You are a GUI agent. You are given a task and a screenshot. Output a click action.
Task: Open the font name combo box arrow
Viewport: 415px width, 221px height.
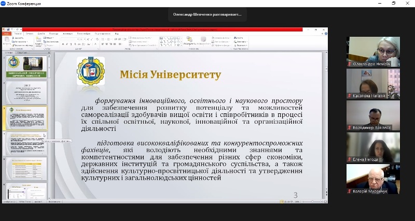point(78,39)
